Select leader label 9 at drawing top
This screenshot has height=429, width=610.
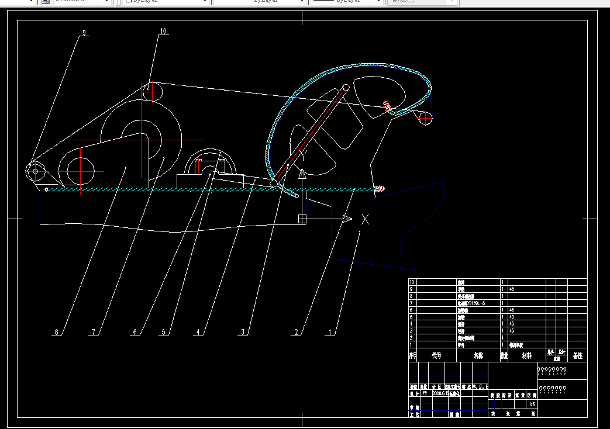tap(84, 33)
